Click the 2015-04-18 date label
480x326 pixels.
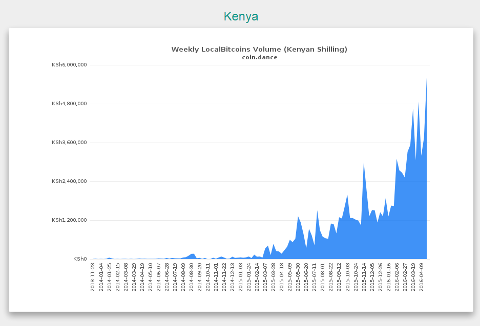click(282, 277)
